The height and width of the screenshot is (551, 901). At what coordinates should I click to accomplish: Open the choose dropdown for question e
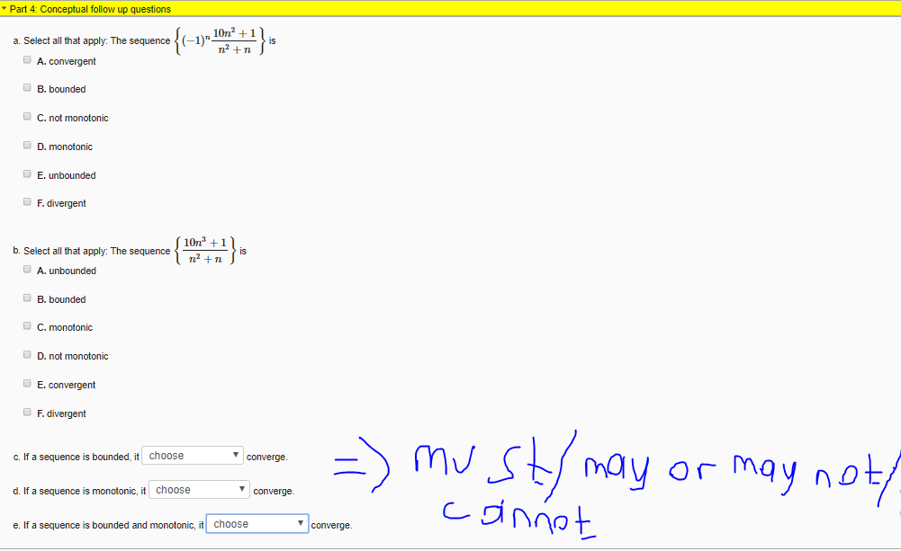coord(257,523)
